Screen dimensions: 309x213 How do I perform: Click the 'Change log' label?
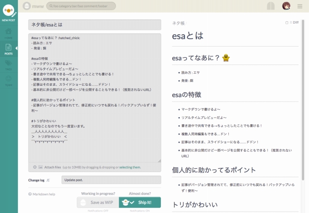36,180
